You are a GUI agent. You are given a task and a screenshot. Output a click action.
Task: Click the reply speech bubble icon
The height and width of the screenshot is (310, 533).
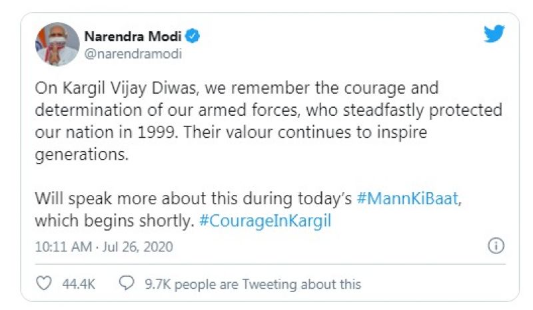pos(126,284)
